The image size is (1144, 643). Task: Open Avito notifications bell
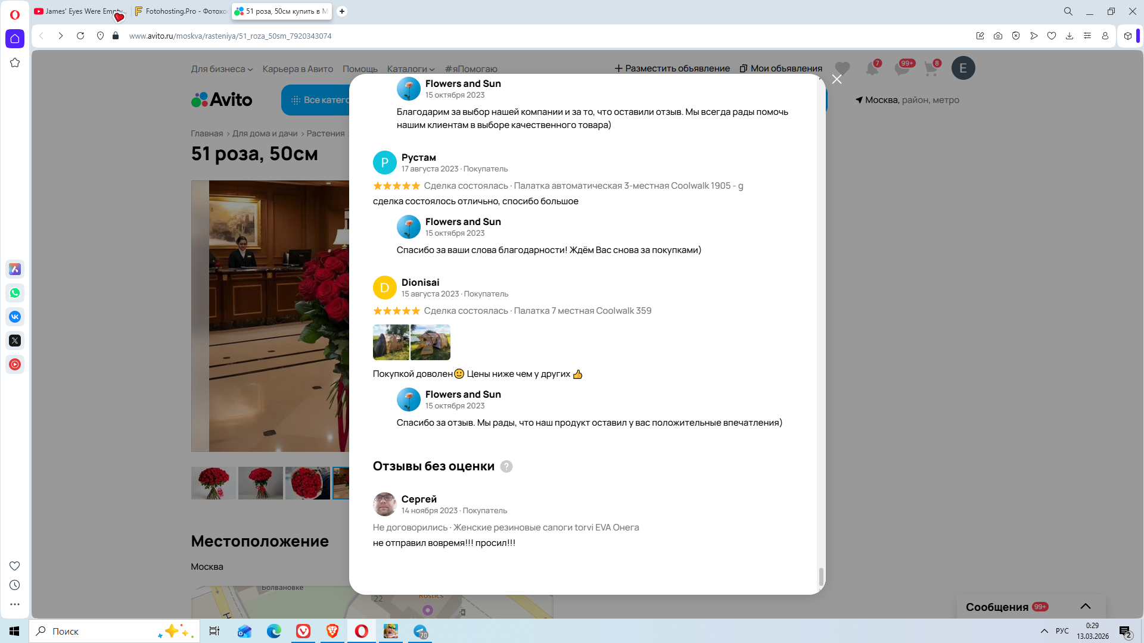[x=872, y=68]
